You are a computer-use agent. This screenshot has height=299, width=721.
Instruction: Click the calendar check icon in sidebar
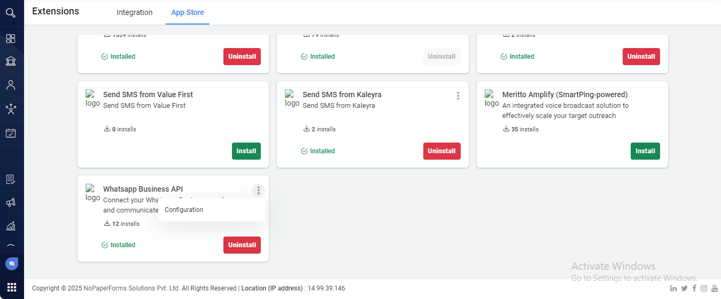click(11, 133)
